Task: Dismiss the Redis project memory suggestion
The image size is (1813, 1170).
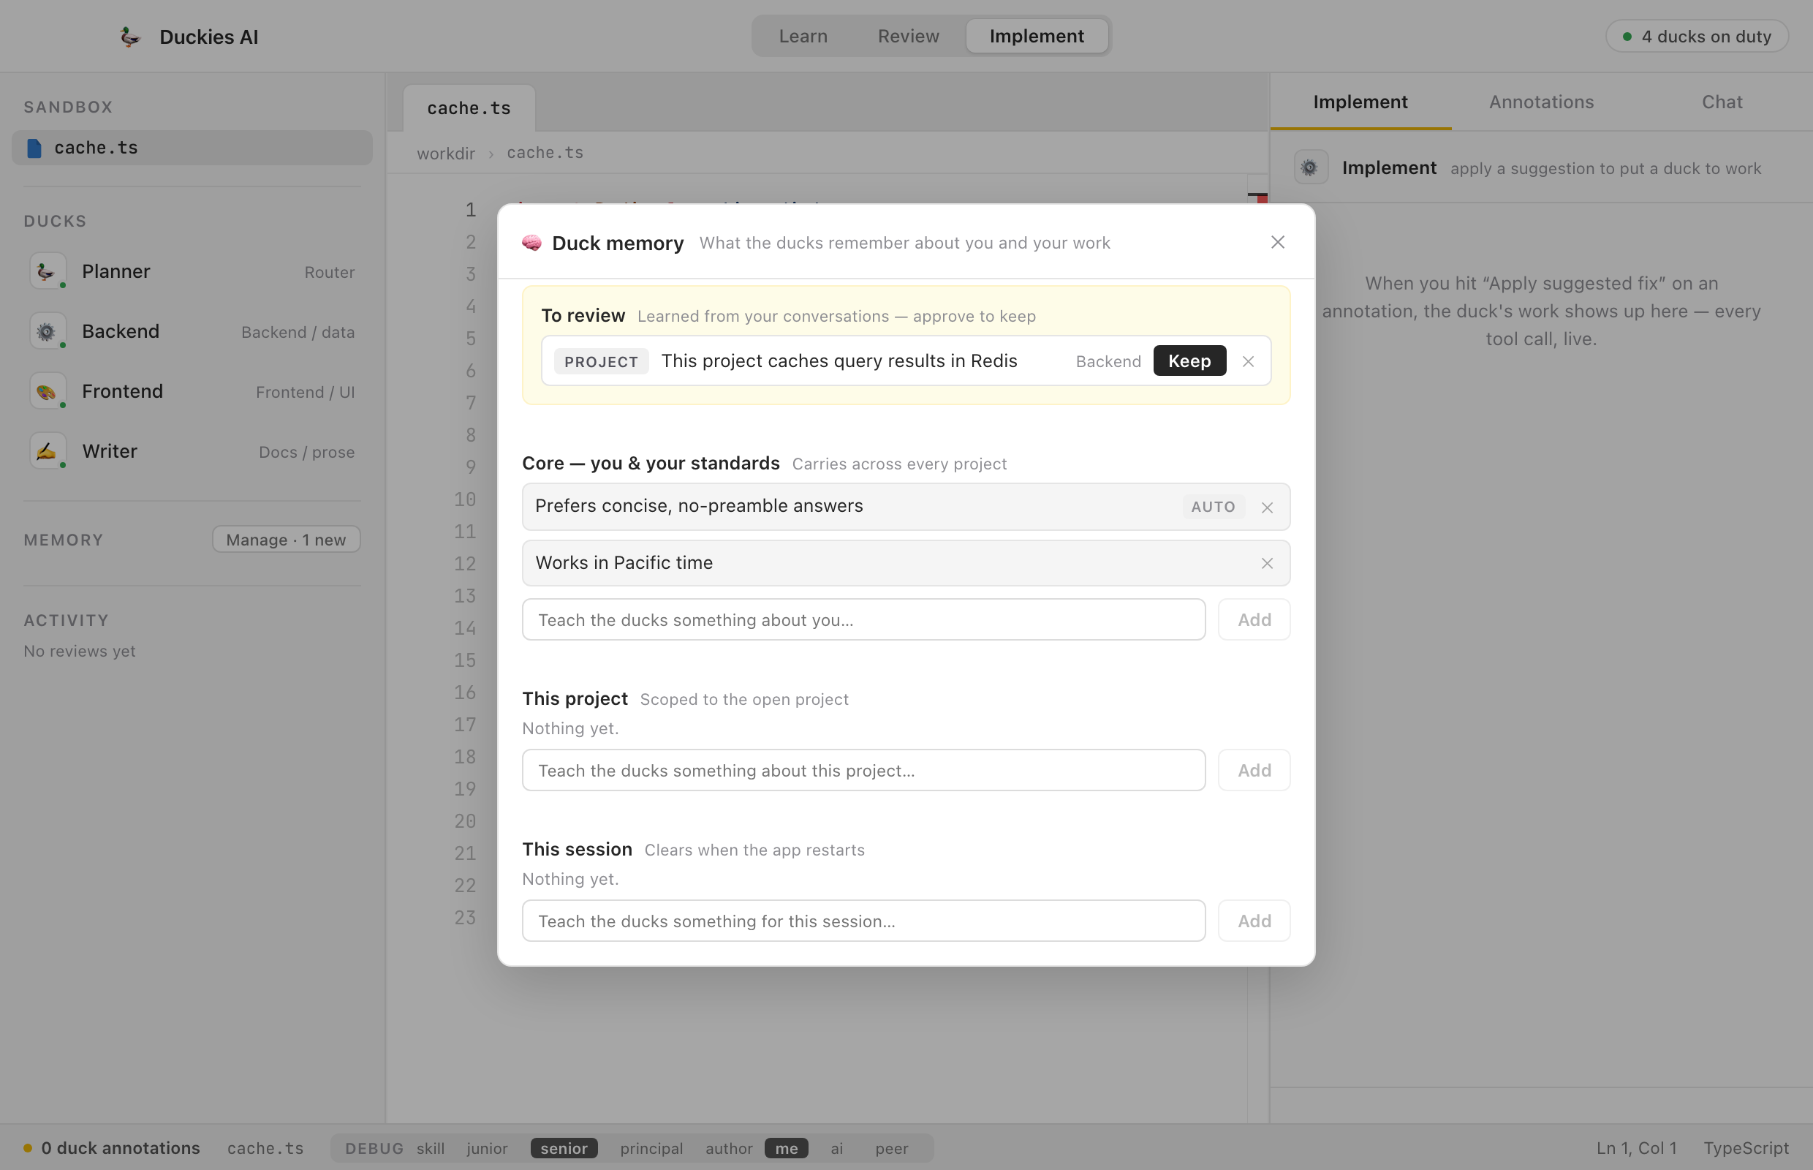Action: pyautogui.click(x=1248, y=362)
